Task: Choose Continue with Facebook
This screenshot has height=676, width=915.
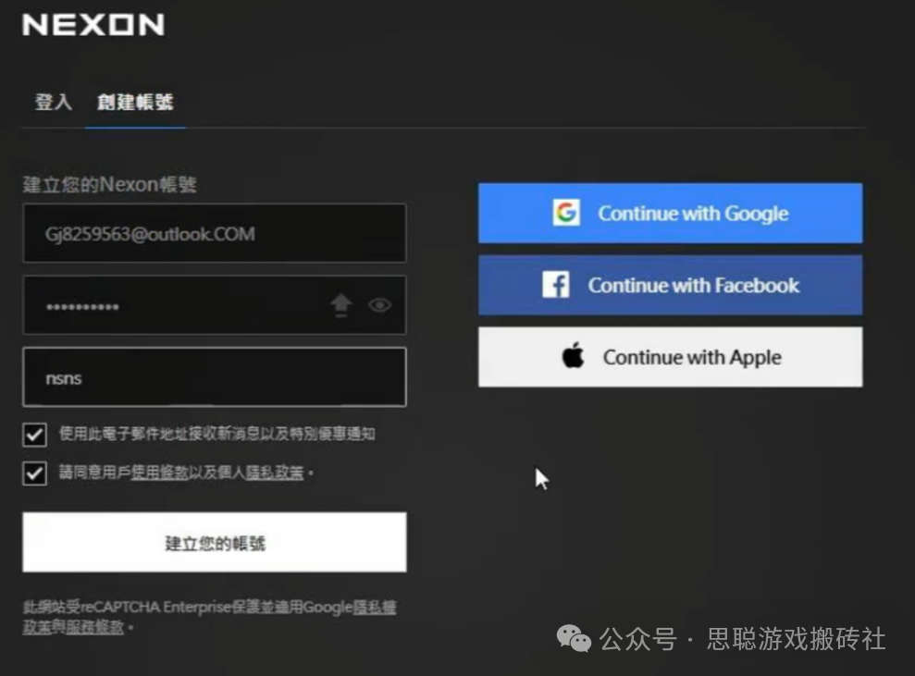Action: coord(671,285)
